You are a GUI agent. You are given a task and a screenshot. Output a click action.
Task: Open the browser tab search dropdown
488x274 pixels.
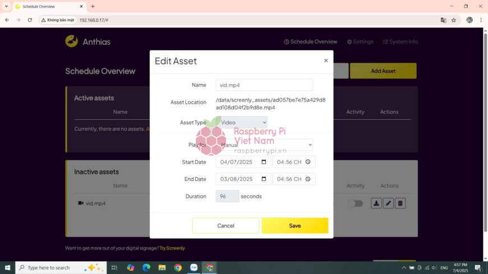[6, 6]
